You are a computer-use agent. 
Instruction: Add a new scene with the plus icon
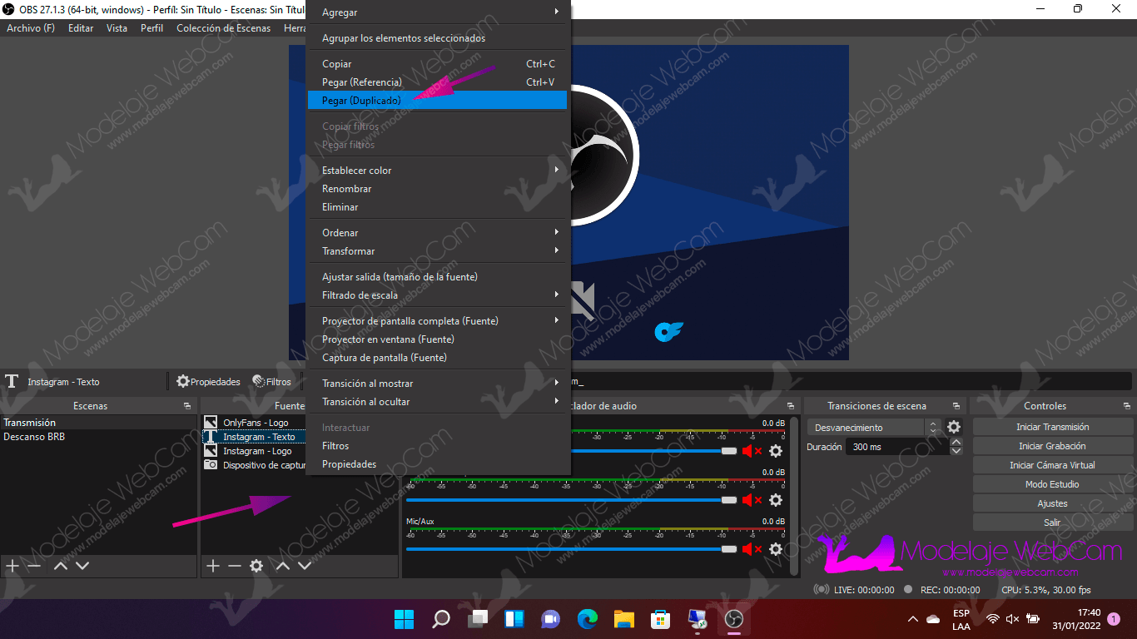tap(12, 566)
